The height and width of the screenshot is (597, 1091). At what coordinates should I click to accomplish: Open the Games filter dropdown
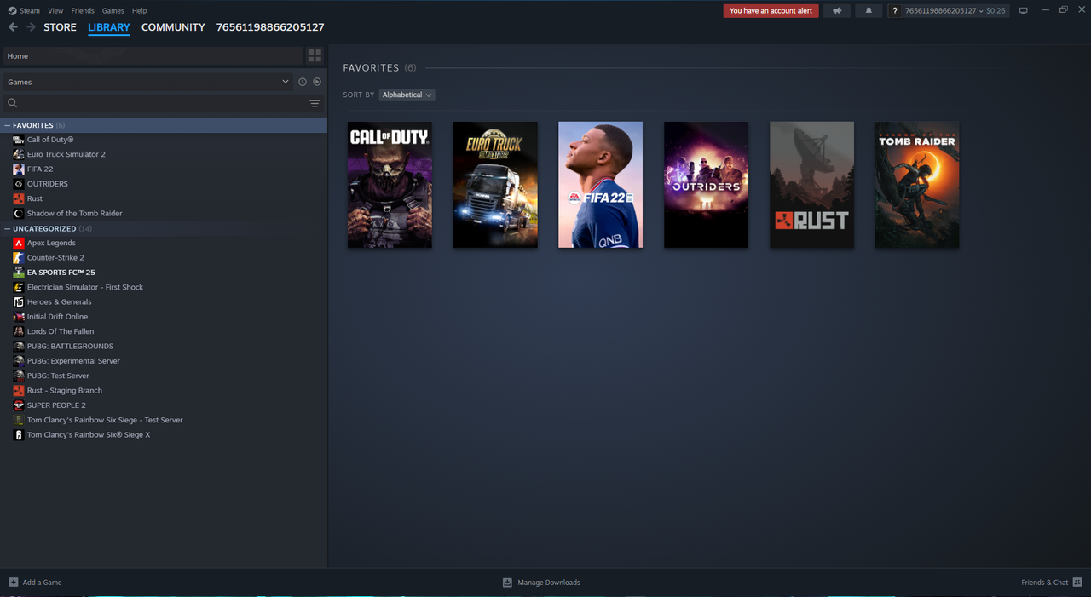pos(147,82)
